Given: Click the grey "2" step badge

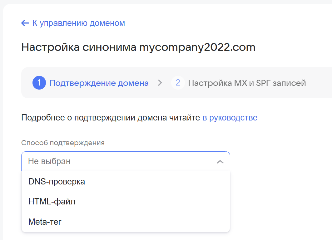Looking at the screenshot, I should pos(178,83).
